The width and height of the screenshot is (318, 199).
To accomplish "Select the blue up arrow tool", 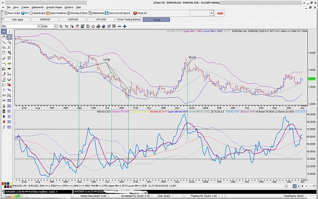I will tap(4, 117).
